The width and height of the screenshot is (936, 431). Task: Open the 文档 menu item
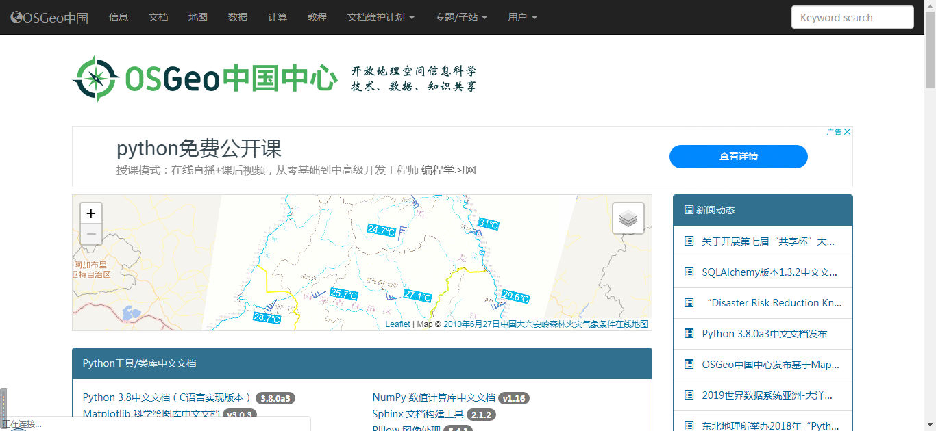tap(158, 17)
